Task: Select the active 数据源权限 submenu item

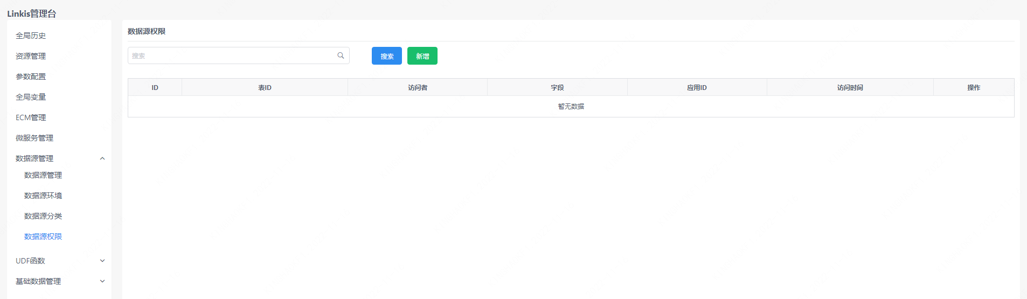Action: coord(43,237)
